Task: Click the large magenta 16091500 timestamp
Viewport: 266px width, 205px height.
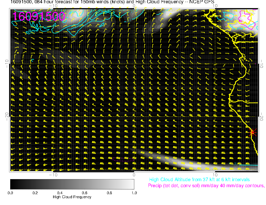Action: pos(39,16)
